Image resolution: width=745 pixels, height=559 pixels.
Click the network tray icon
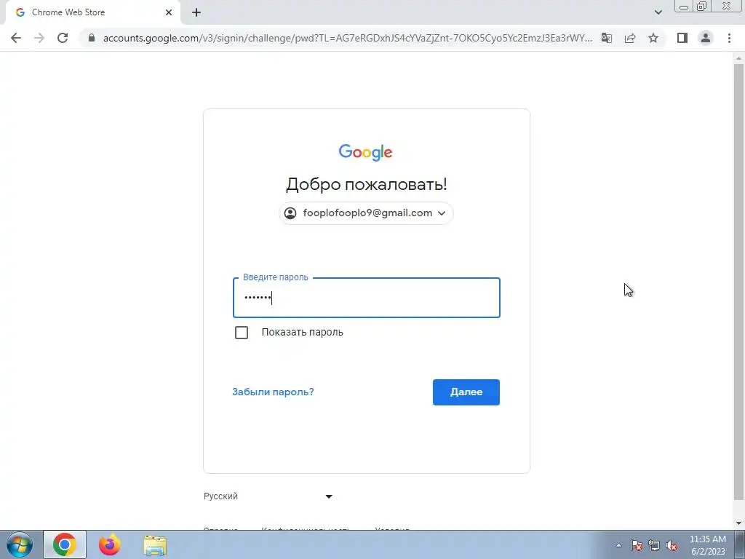pos(654,545)
